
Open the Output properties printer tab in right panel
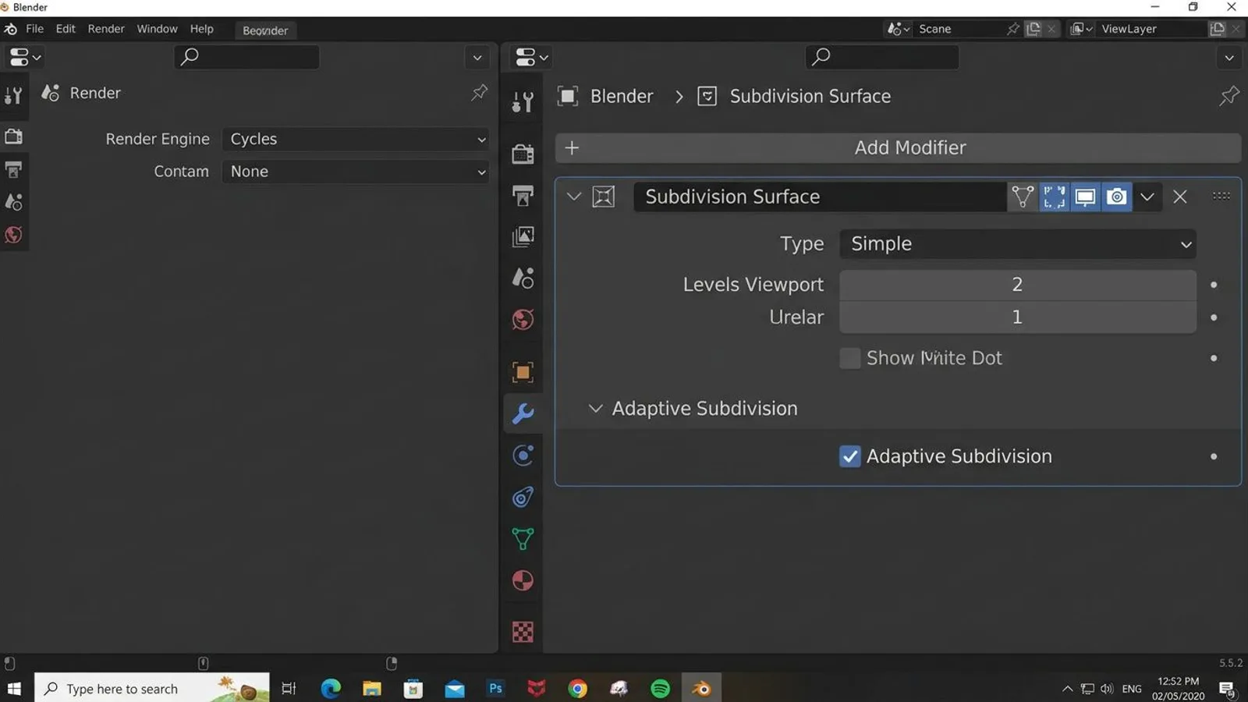(523, 195)
